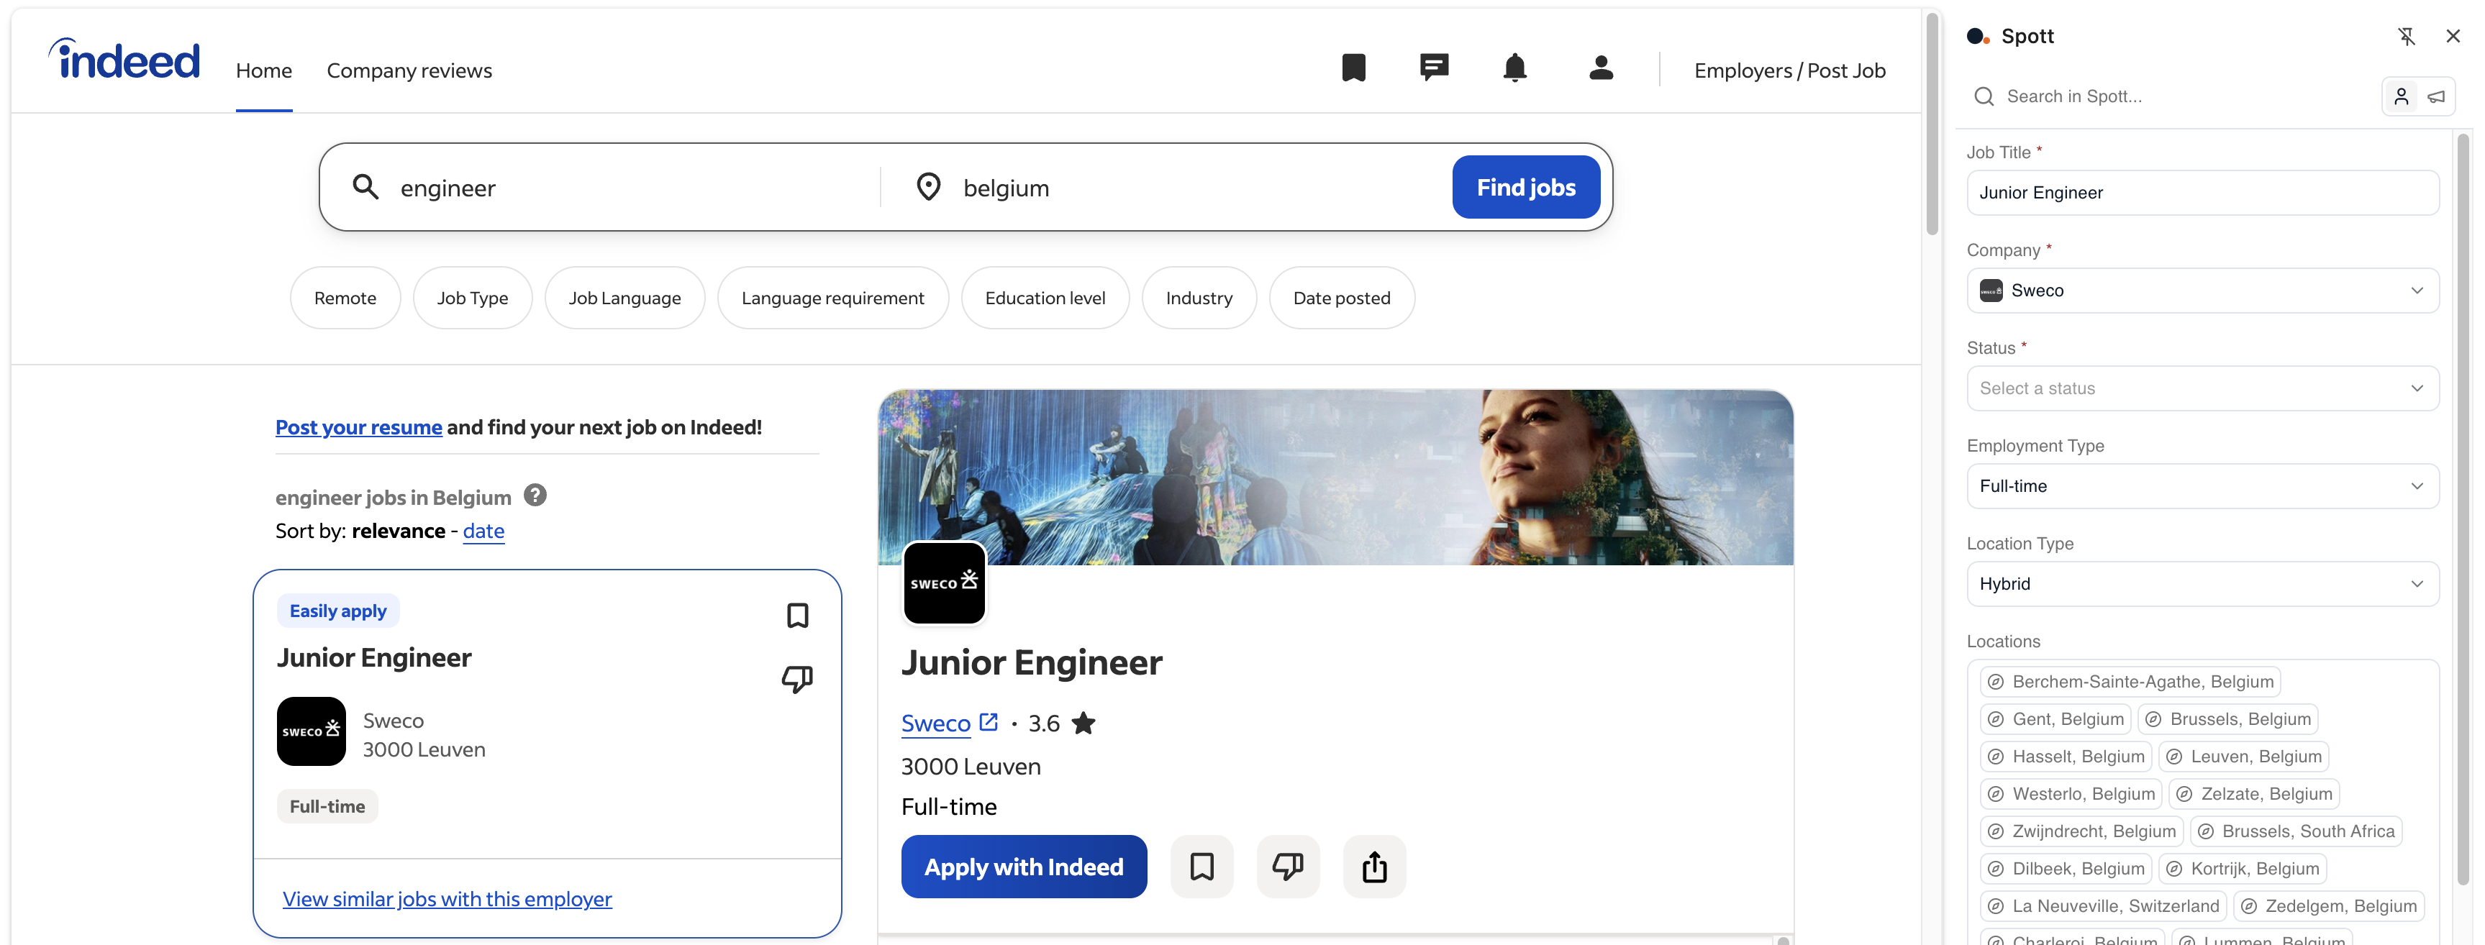Click Westerlo, Belgium location chip
The image size is (2485, 945).
tap(2071, 795)
